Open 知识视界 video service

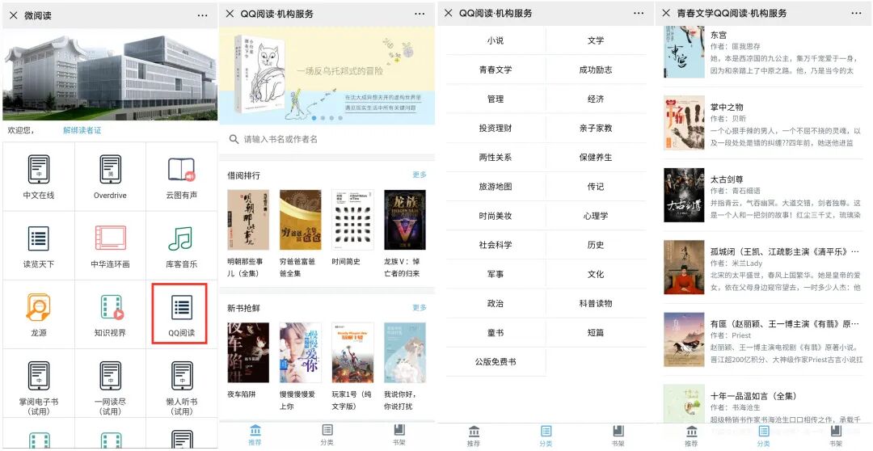pos(110,314)
